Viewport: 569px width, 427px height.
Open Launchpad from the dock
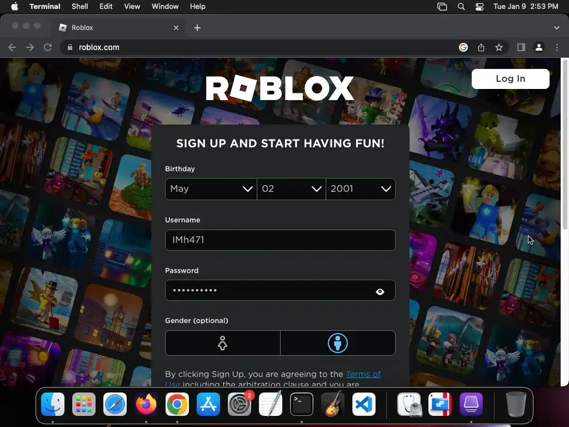[x=84, y=404]
